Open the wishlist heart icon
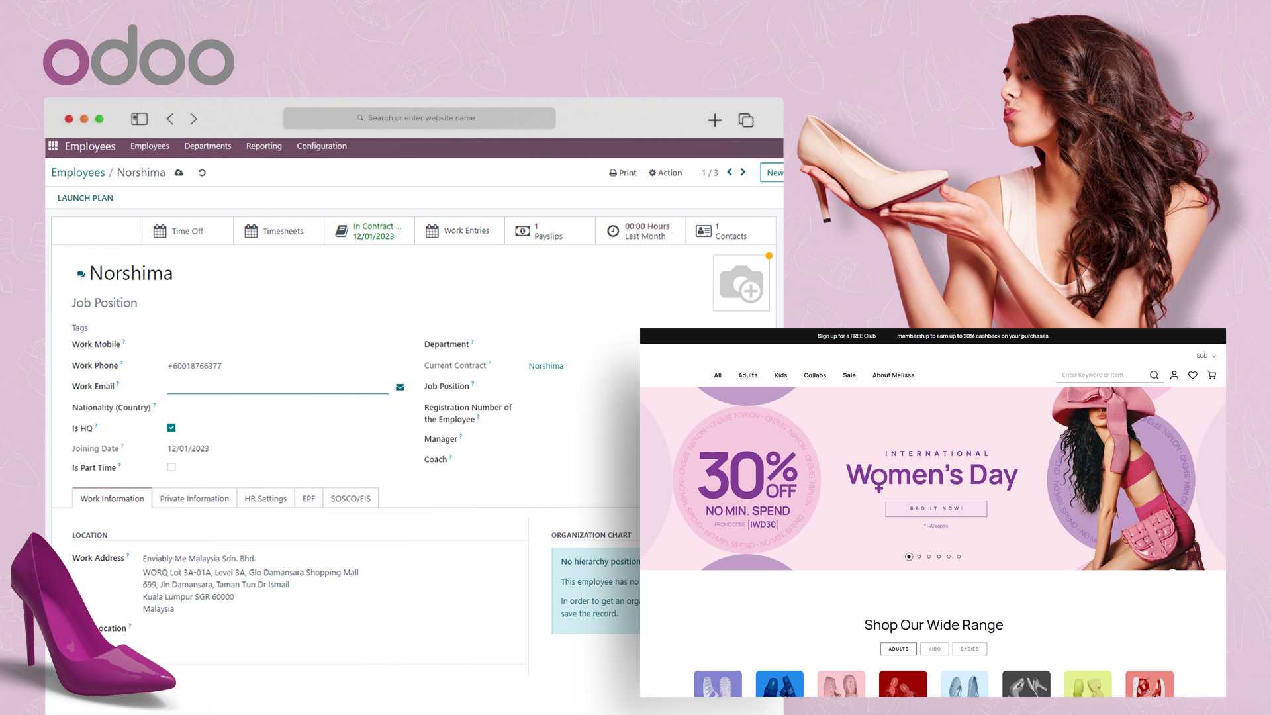This screenshot has height=715, width=1271. 1192,375
